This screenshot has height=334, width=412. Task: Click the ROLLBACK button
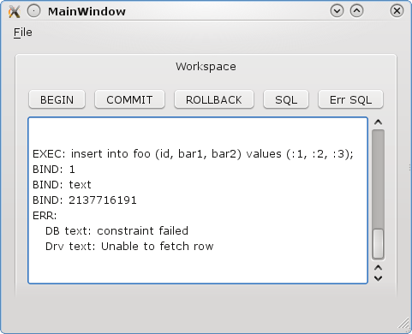[x=214, y=99]
